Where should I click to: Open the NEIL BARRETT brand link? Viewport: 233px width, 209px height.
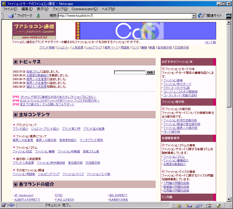(118, 195)
